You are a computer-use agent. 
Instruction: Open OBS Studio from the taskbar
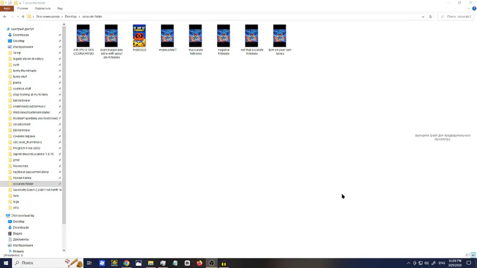click(211, 263)
